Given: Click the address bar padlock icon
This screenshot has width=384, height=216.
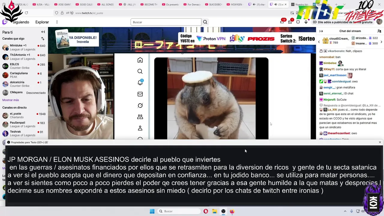Looking at the screenshot, I should pos(62,13).
